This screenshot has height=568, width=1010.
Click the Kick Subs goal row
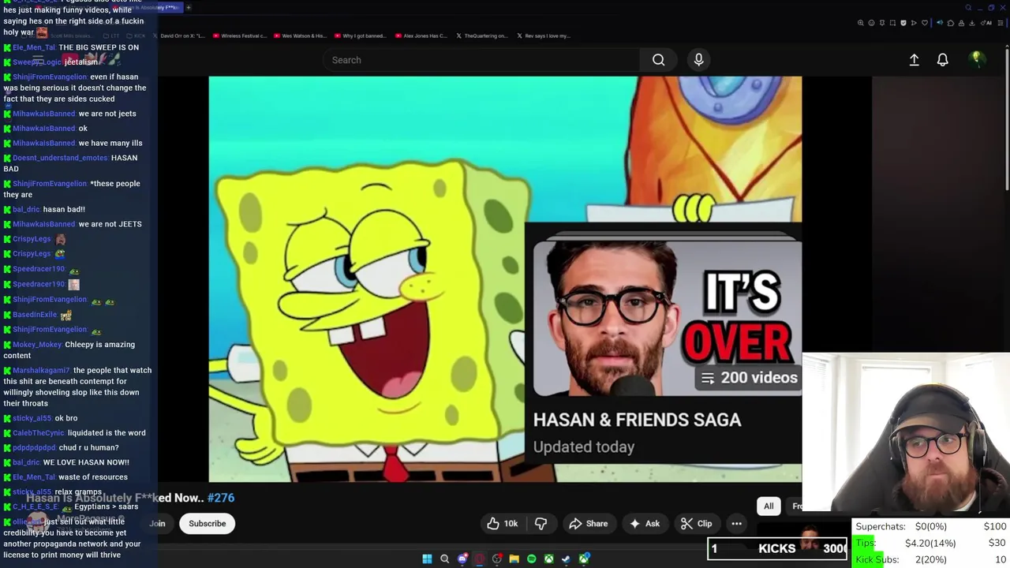coord(930,559)
